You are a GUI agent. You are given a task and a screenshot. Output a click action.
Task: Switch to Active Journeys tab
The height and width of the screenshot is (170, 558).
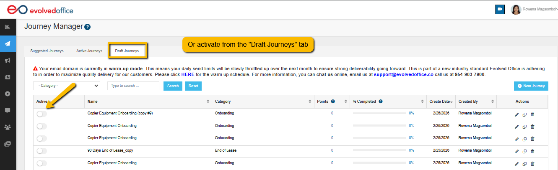tap(89, 51)
